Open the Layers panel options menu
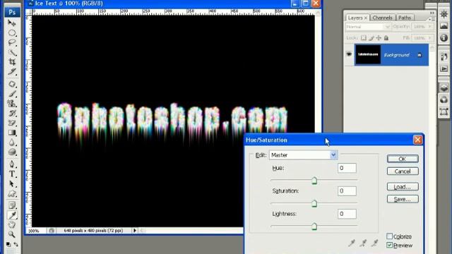 click(432, 19)
